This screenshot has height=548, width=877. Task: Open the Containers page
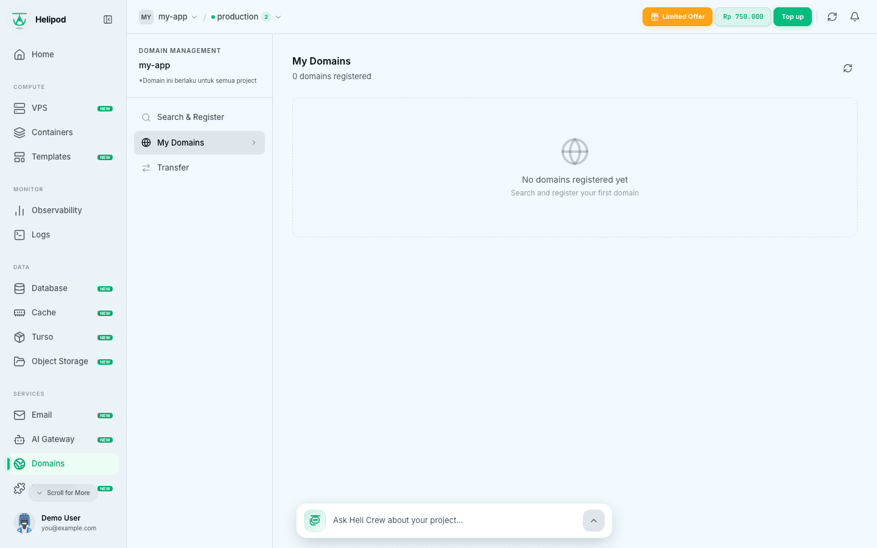[63, 133]
